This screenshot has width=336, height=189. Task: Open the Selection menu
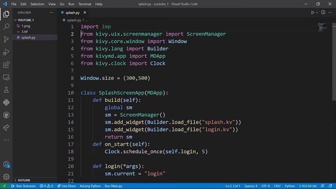click(x=37, y=4)
